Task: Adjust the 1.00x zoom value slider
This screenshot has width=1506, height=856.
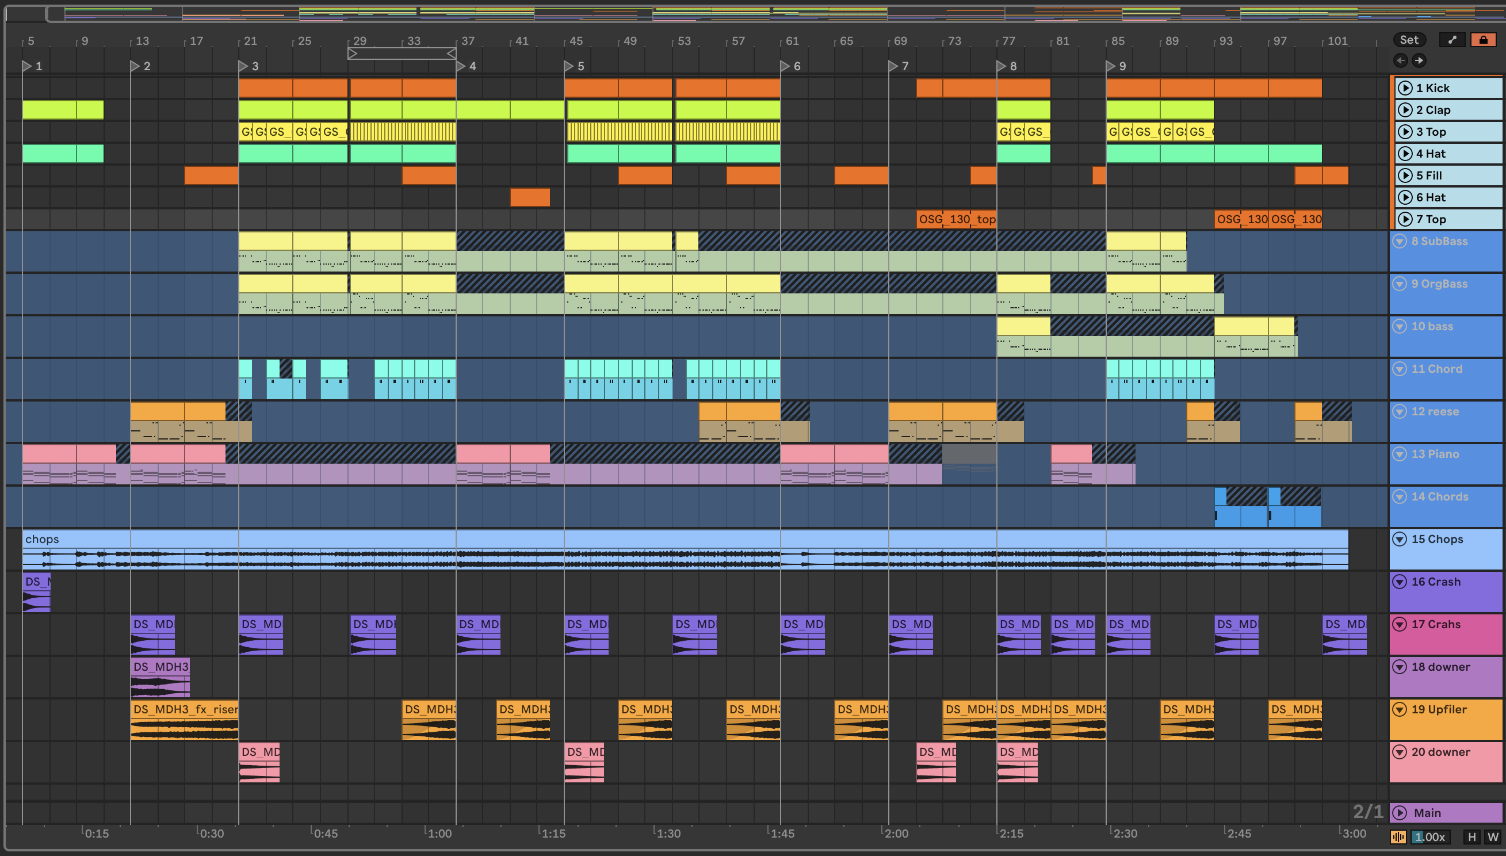Action: tap(1429, 836)
